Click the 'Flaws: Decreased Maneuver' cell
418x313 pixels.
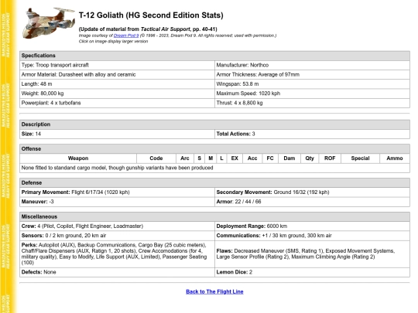(312, 254)
